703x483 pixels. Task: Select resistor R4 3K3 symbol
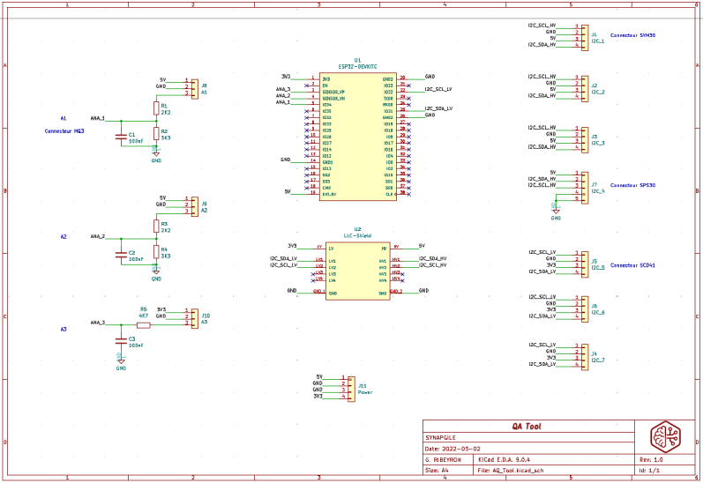(x=155, y=253)
